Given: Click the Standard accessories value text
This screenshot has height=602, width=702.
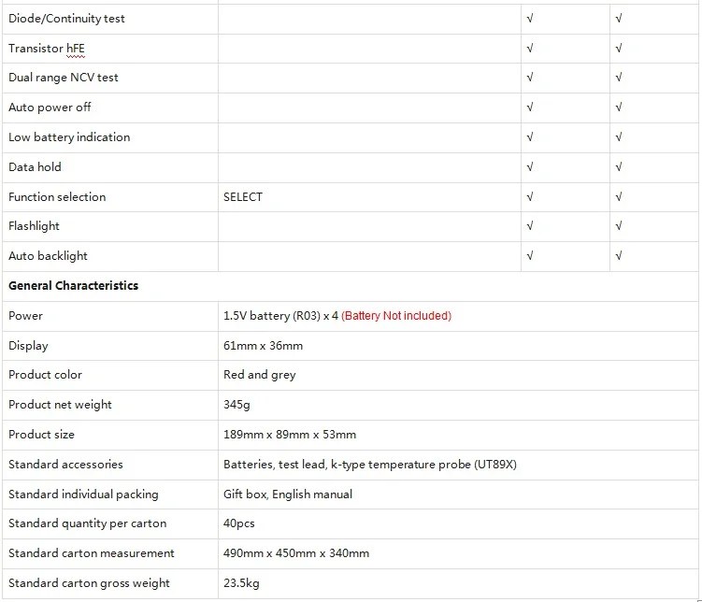Looking at the screenshot, I should click(370, 465).
